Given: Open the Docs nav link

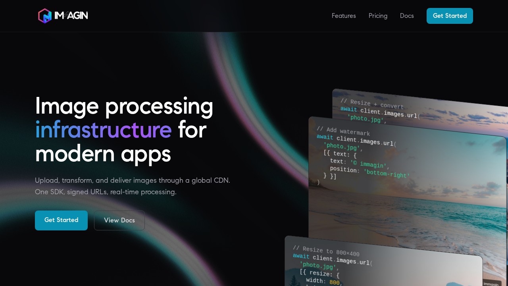Looking at the screenshot, I should 407,16.
